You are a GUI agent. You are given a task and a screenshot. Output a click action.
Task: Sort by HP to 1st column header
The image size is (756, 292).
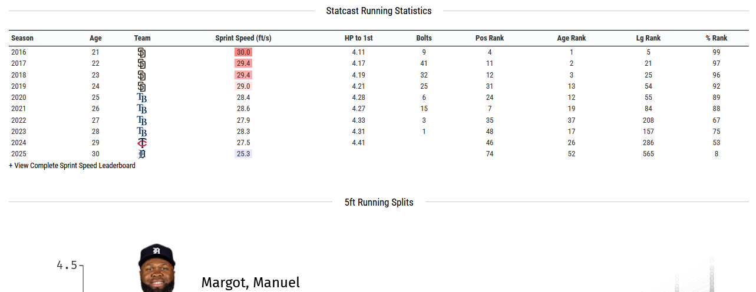point(358,38)
